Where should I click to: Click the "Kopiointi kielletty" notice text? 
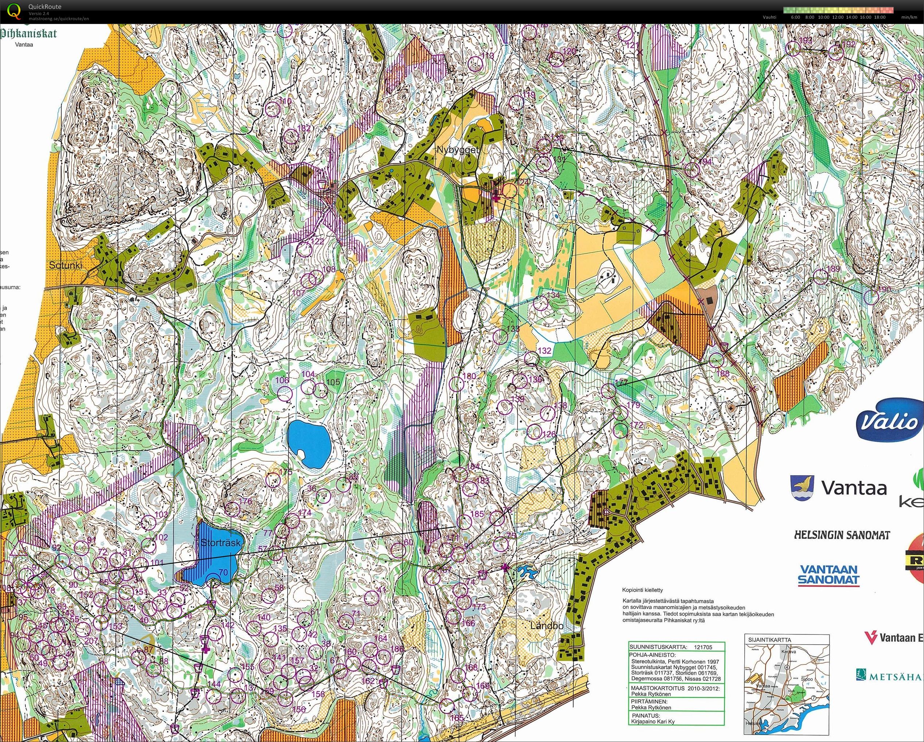click(x=643, y=590)
